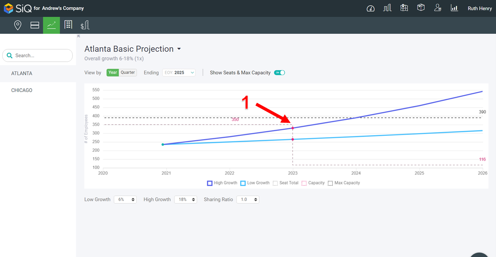Toggle High Growth series in legend

(222, 183)
